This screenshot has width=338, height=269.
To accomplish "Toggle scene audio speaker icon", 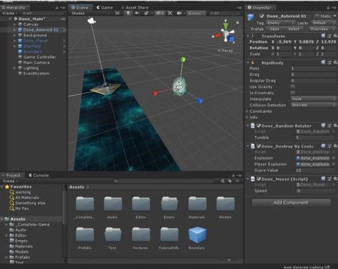I will (137, 13).
